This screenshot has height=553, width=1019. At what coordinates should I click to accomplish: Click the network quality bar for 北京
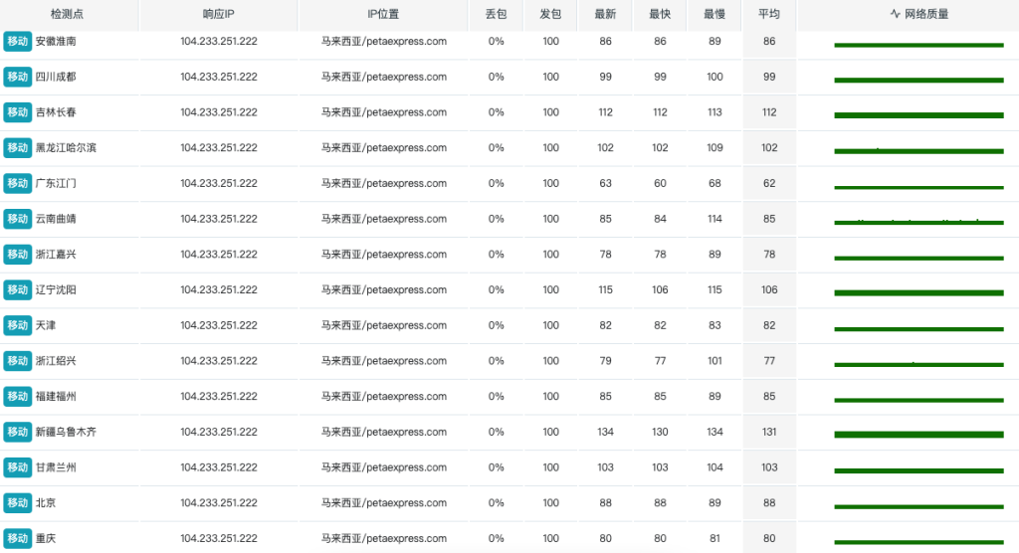pyautogui.click(x=917, y=506)
